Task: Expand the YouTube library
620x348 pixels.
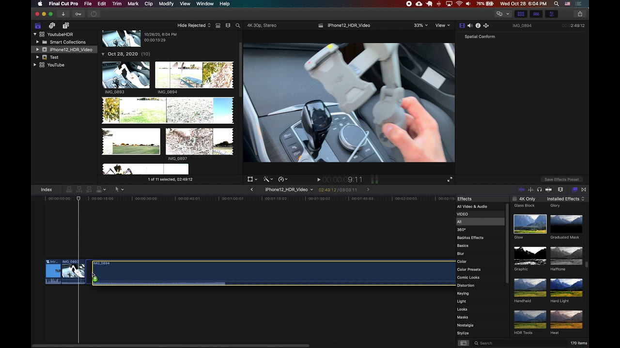Action: [35, 65]
